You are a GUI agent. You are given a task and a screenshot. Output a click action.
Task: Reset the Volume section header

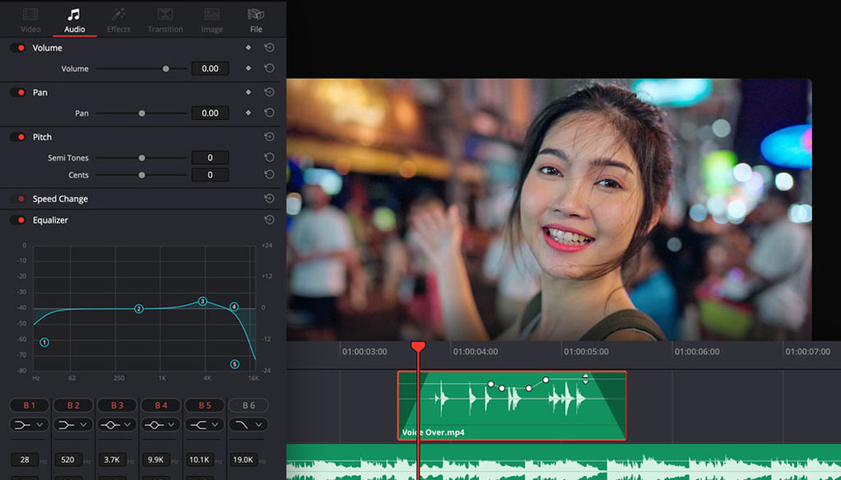pos(269,48)
